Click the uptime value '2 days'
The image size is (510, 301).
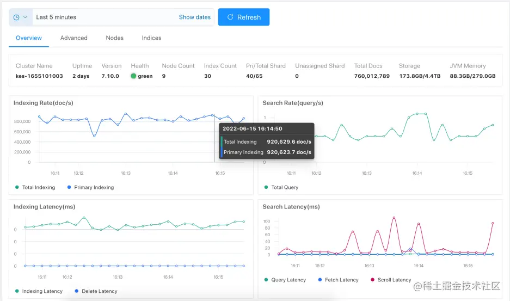[x=81, y=76]
